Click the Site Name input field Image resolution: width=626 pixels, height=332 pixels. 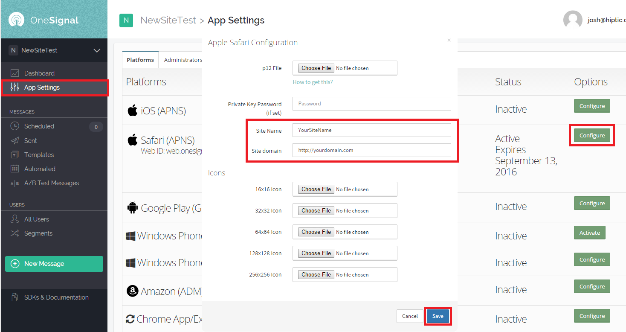point(371,130)
